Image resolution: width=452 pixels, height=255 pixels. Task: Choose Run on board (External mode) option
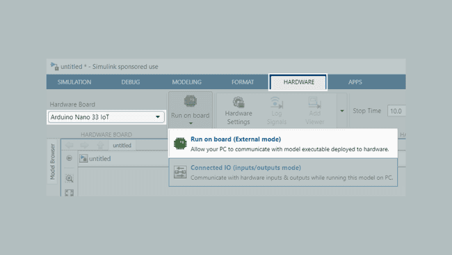coord(283,144)
